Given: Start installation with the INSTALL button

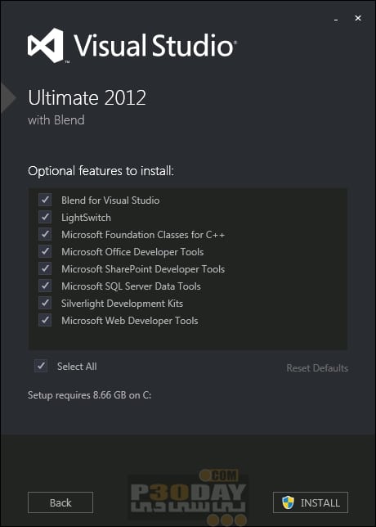Looking at the screenshot, I should (311, 502).
